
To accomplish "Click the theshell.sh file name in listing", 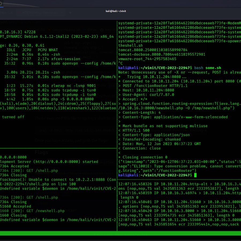I will click(130, 46).
